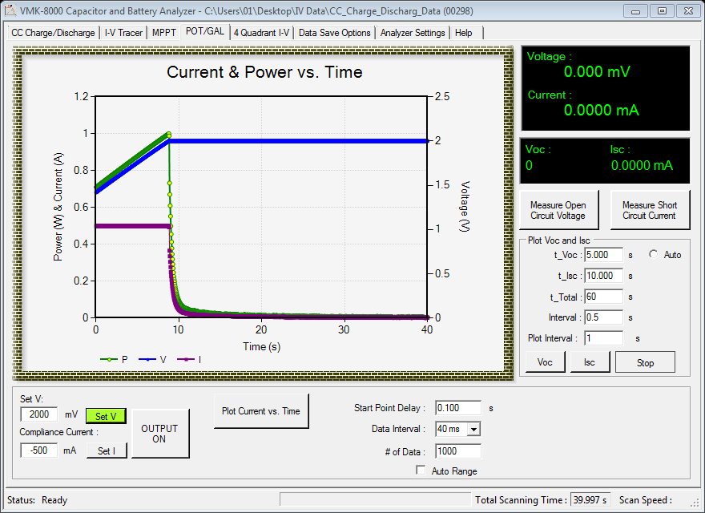Click the I legend marker
This screenshot has height=513, width=705.
(x=186, y=359)
